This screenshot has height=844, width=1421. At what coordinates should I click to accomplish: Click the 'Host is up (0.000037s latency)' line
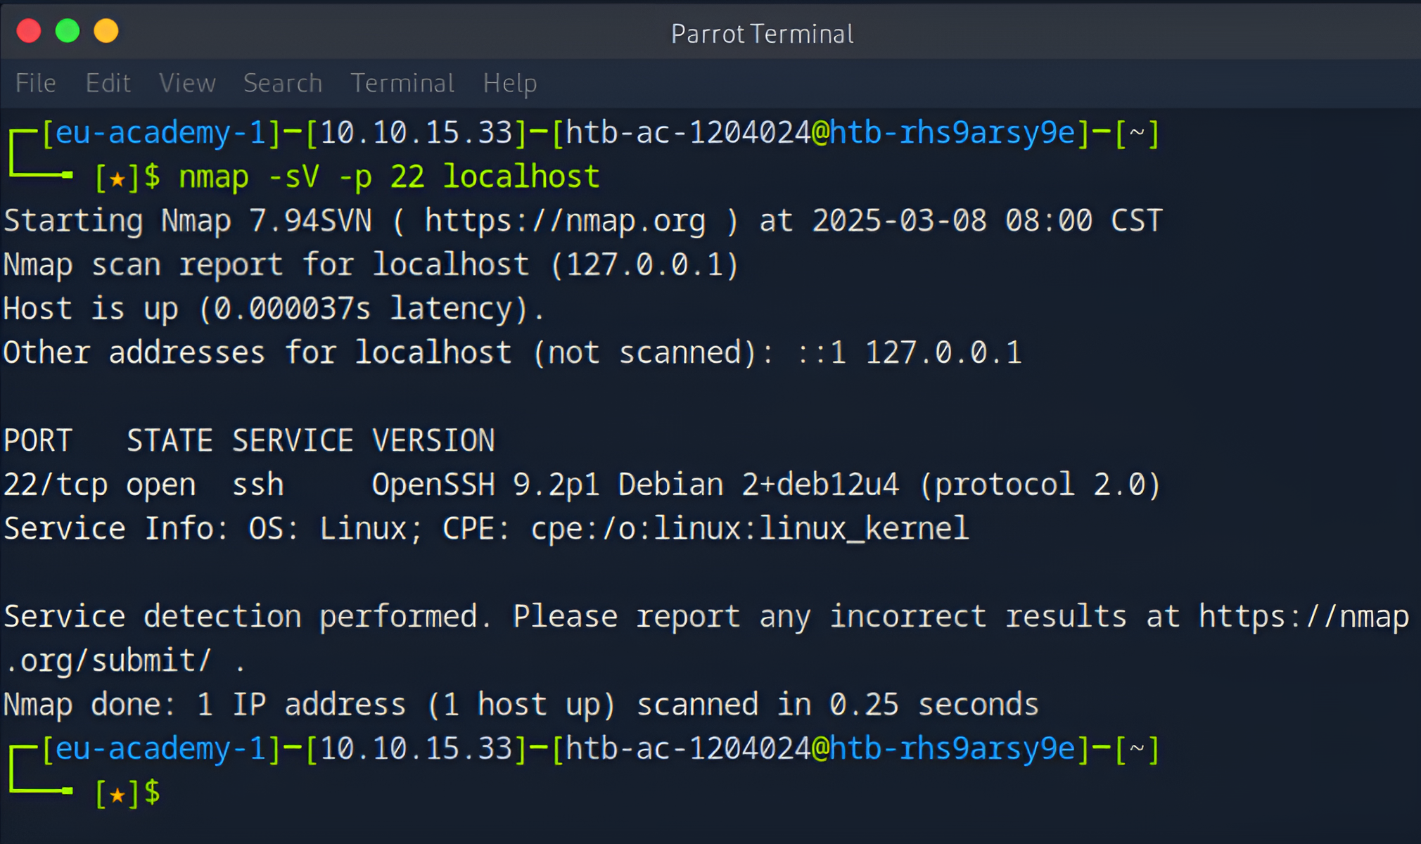274,309
